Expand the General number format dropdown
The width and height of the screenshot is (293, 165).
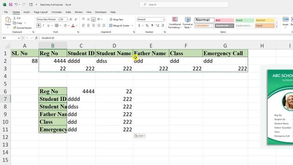pyautogui.click(x=163, y=19)
